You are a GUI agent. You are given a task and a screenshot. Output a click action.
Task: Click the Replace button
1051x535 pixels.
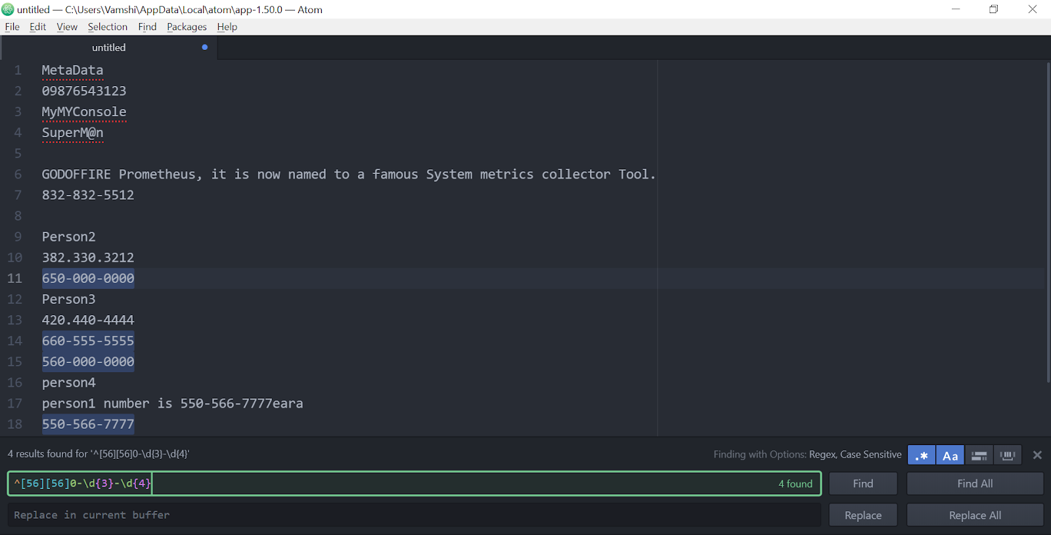point(863,515)
